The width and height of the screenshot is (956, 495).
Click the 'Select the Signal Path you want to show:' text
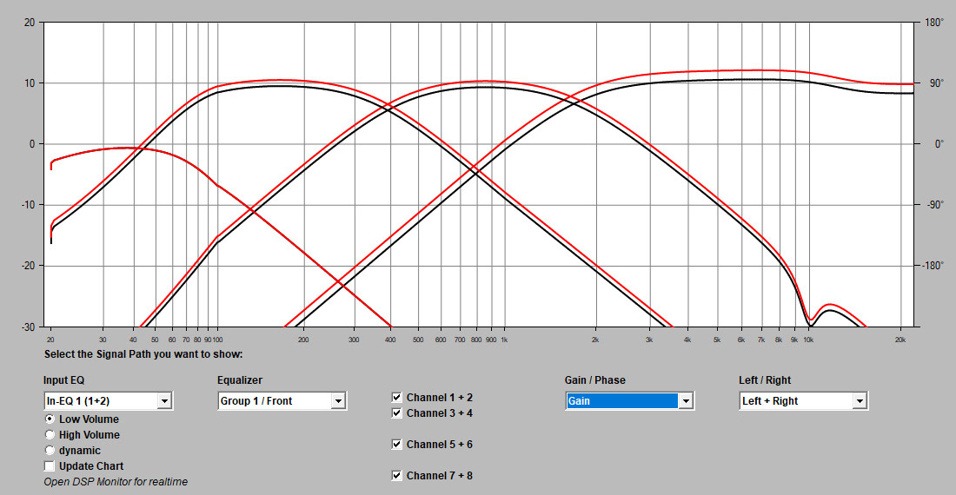coord(143,353)
